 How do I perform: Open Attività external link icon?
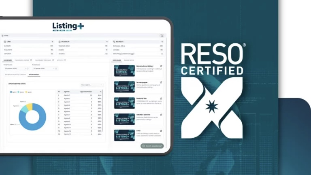point(65,60)
